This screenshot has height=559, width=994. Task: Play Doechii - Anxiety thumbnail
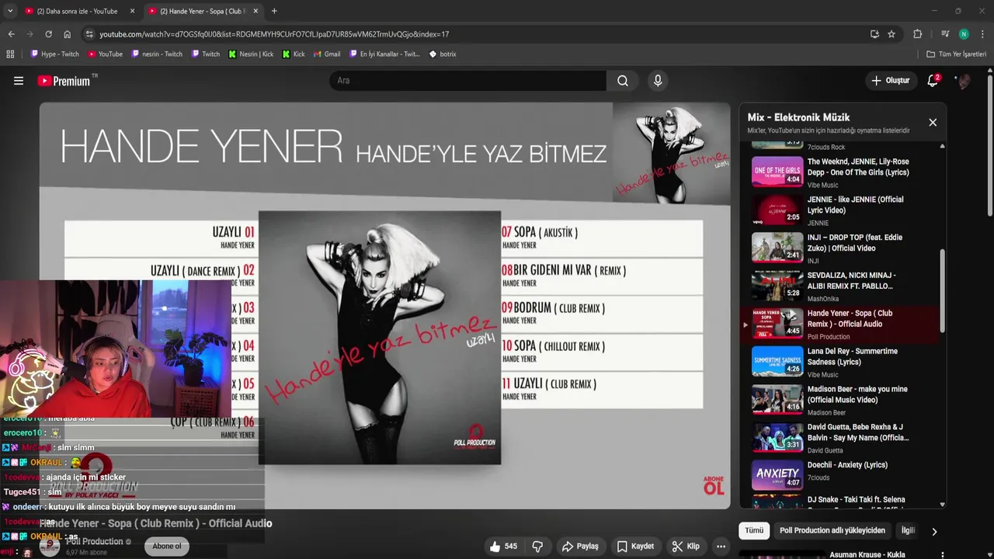tap(777, 475)
